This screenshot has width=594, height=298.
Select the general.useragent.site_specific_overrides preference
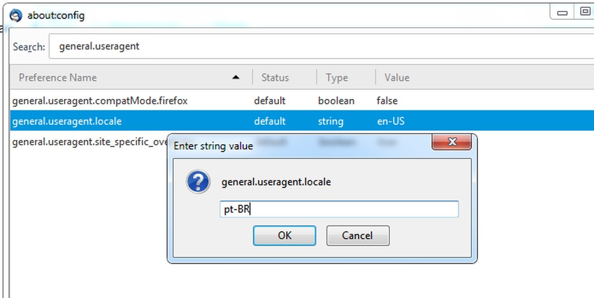tap(85, 142)
